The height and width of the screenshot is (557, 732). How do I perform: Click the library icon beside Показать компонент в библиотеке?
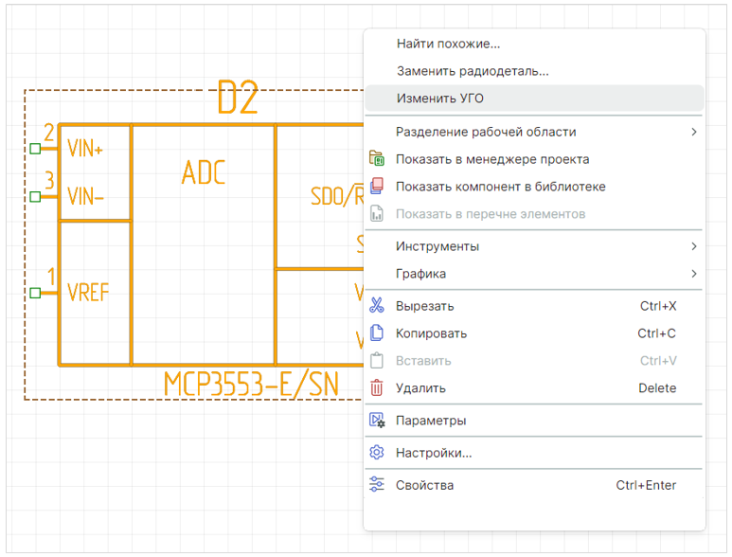point(377,187)
